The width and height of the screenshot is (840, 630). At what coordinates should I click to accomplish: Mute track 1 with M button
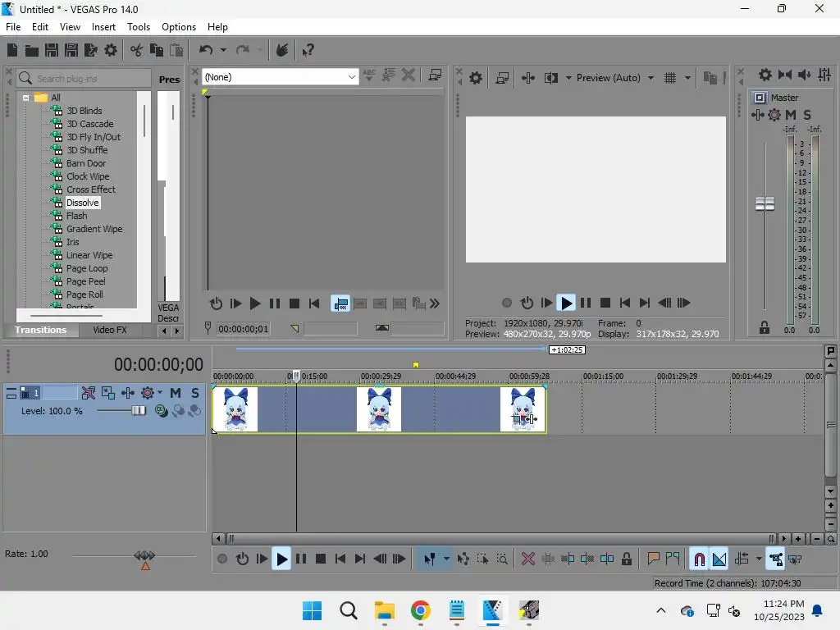176,393
